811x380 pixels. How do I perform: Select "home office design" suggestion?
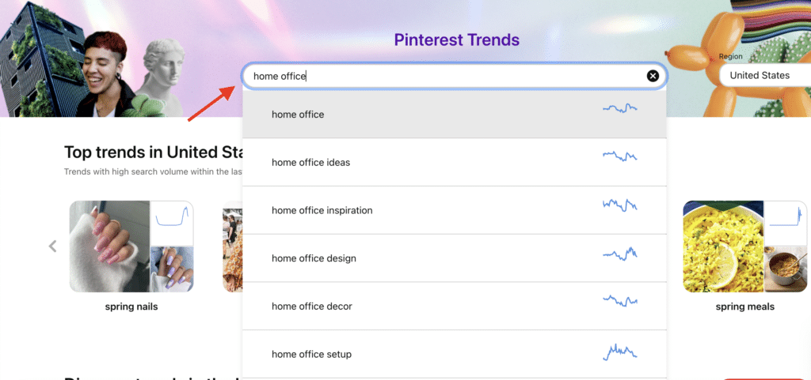314,258
